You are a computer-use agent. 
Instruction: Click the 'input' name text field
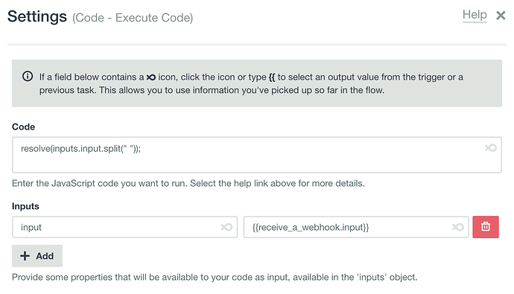(x=124, y=227)
